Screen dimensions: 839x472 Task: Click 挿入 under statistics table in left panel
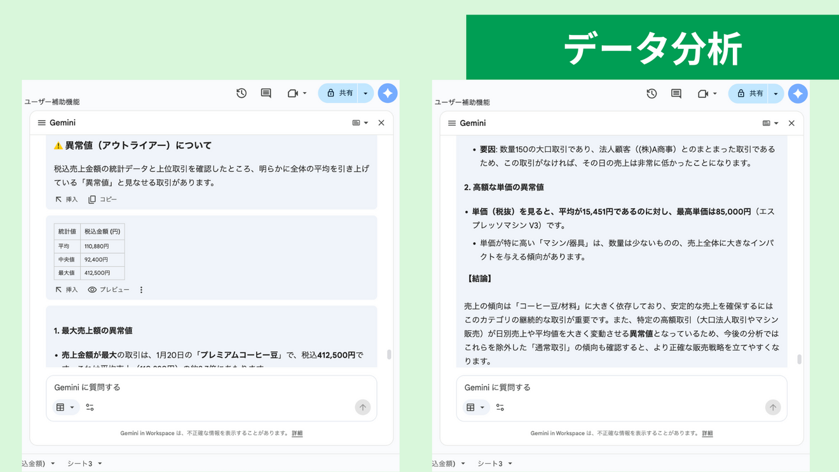(67, 290)
